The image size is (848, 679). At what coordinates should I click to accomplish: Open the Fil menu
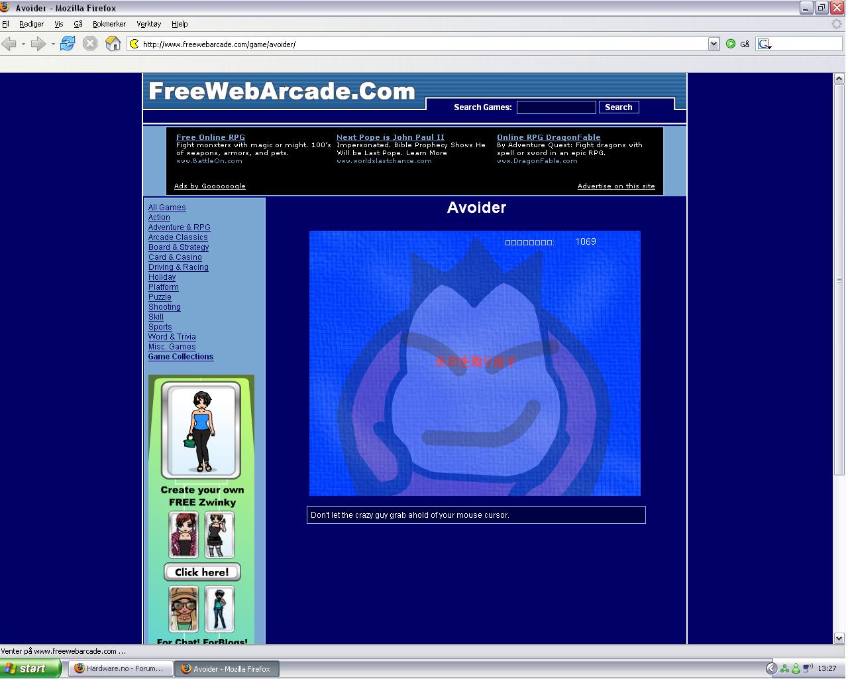click(x=5, y=24)
